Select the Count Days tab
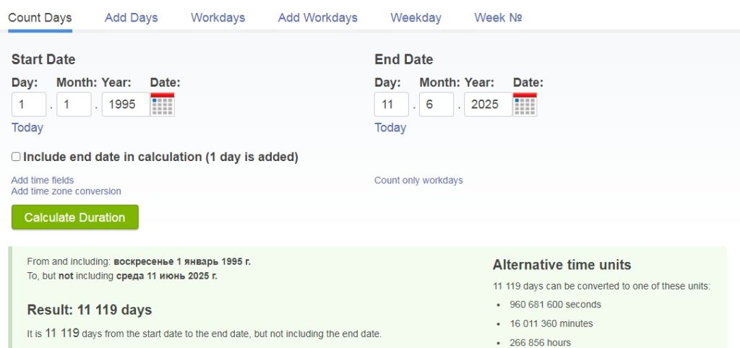This screenshot has width=740, height=348. [x=40, y=18]
